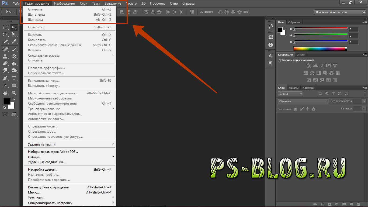Open blending mode dropdown Обычные

coord(303,101)
